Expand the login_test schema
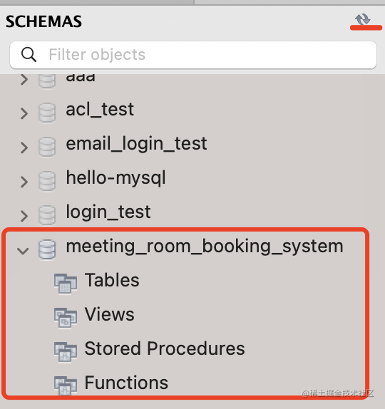 point(24,216)
